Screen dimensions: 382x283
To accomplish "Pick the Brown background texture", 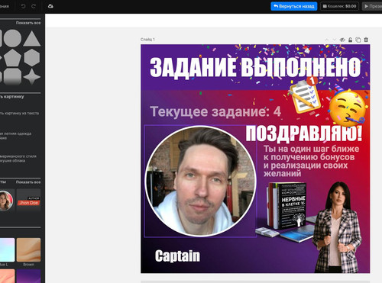I will (x=28, y=250).
